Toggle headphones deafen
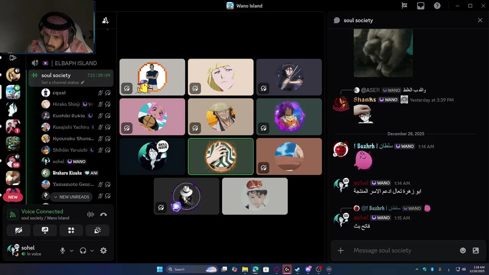Viewport: 489px width, 275px height. tap(83, 251)
